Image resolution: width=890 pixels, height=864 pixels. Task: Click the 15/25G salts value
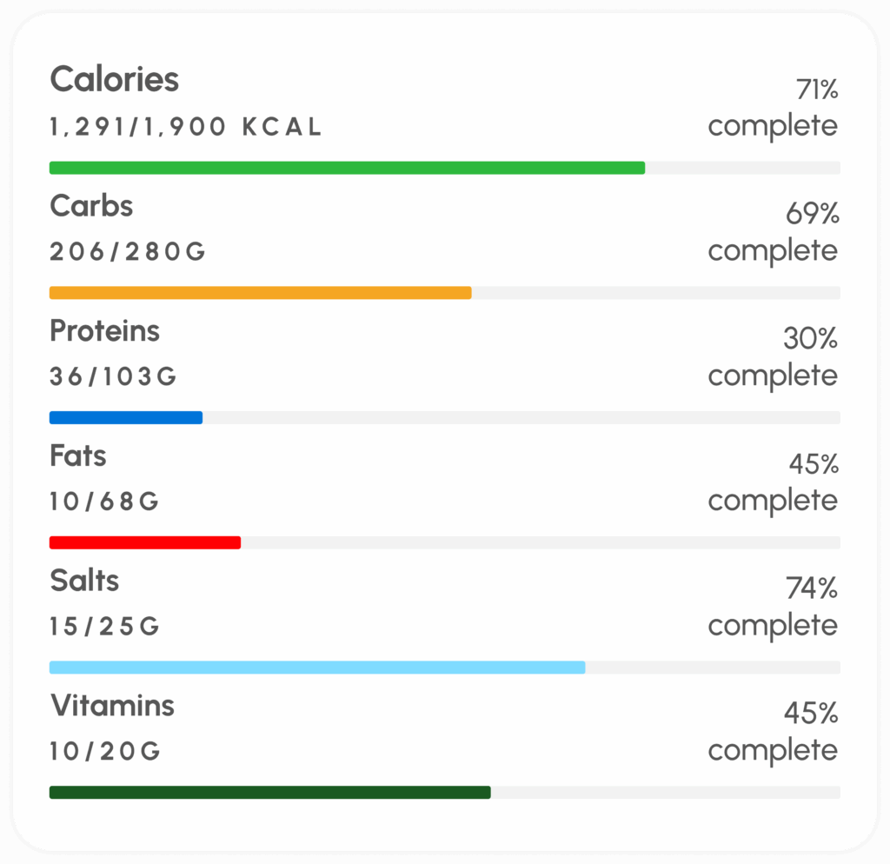click(104, 628)
